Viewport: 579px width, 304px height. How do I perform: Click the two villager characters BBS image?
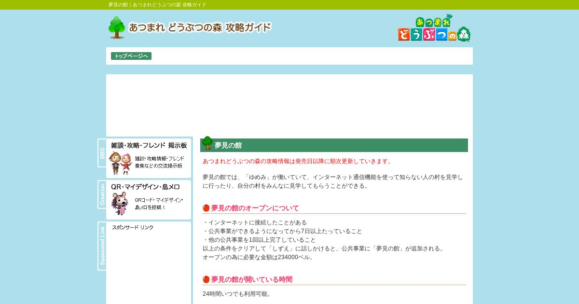point(120,163)
